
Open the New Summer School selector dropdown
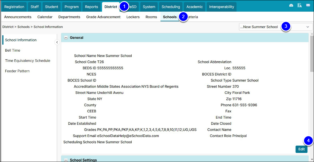(x=276, y=27)
